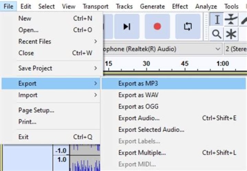Open the File menu

coord(8,6)
